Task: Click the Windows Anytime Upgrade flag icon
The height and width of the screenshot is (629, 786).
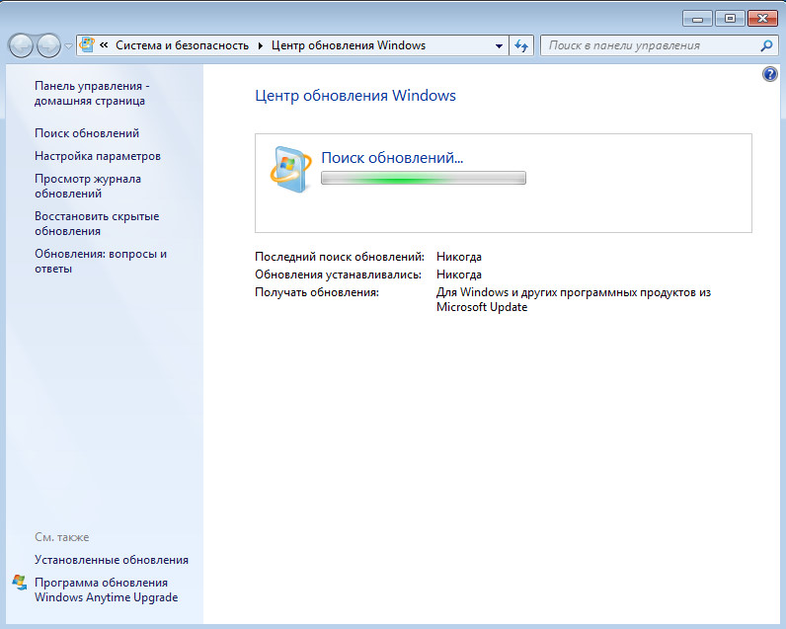Action: tap(20, 583)
